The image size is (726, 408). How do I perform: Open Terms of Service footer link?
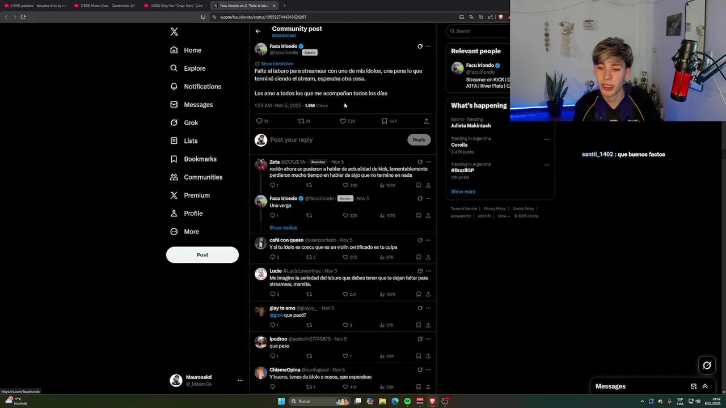tap(464, 209)
